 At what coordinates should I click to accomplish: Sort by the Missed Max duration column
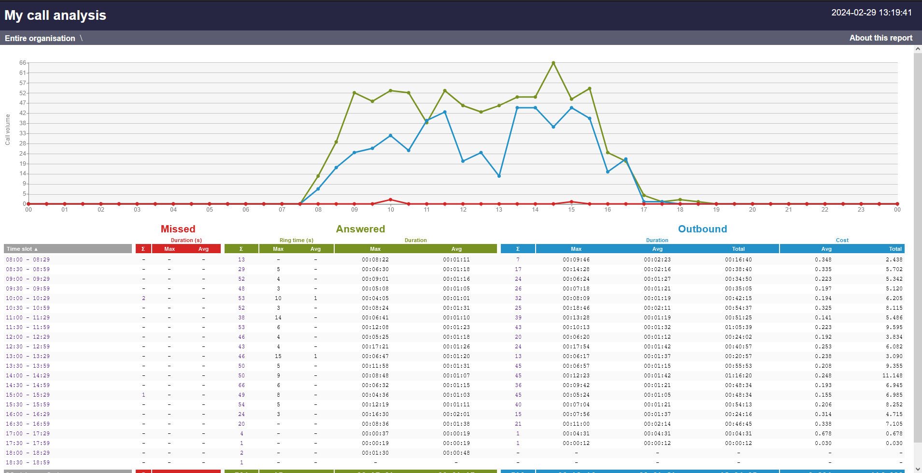point(169,248)
